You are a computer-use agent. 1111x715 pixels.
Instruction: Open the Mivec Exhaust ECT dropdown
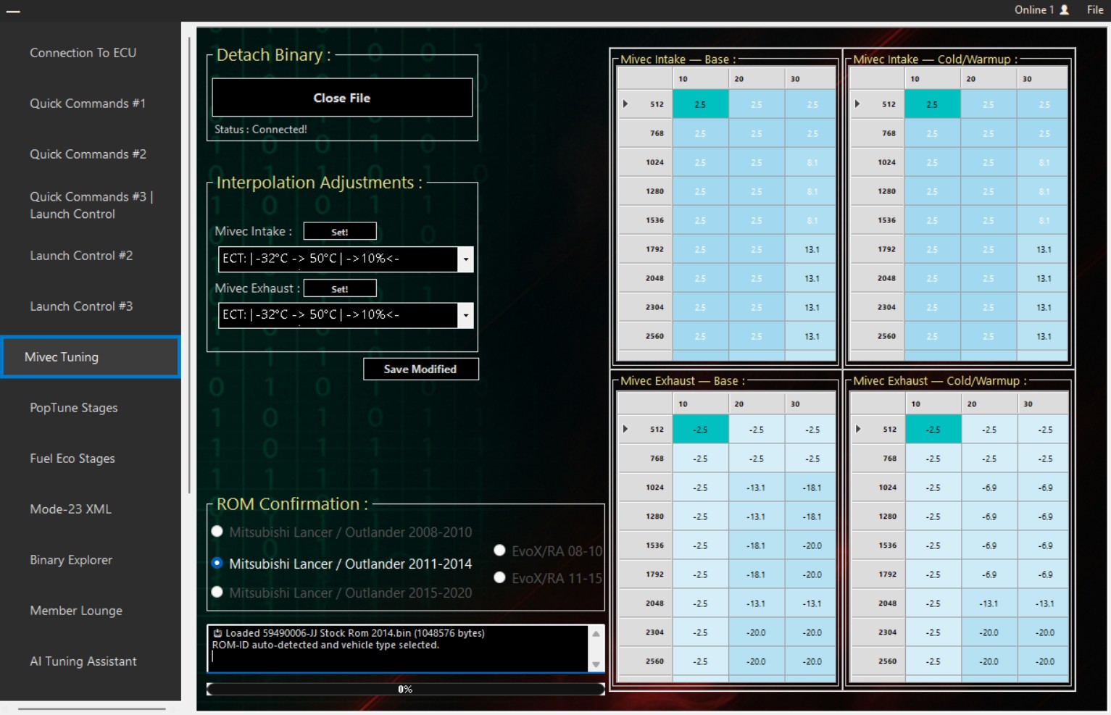pos(465,315)
